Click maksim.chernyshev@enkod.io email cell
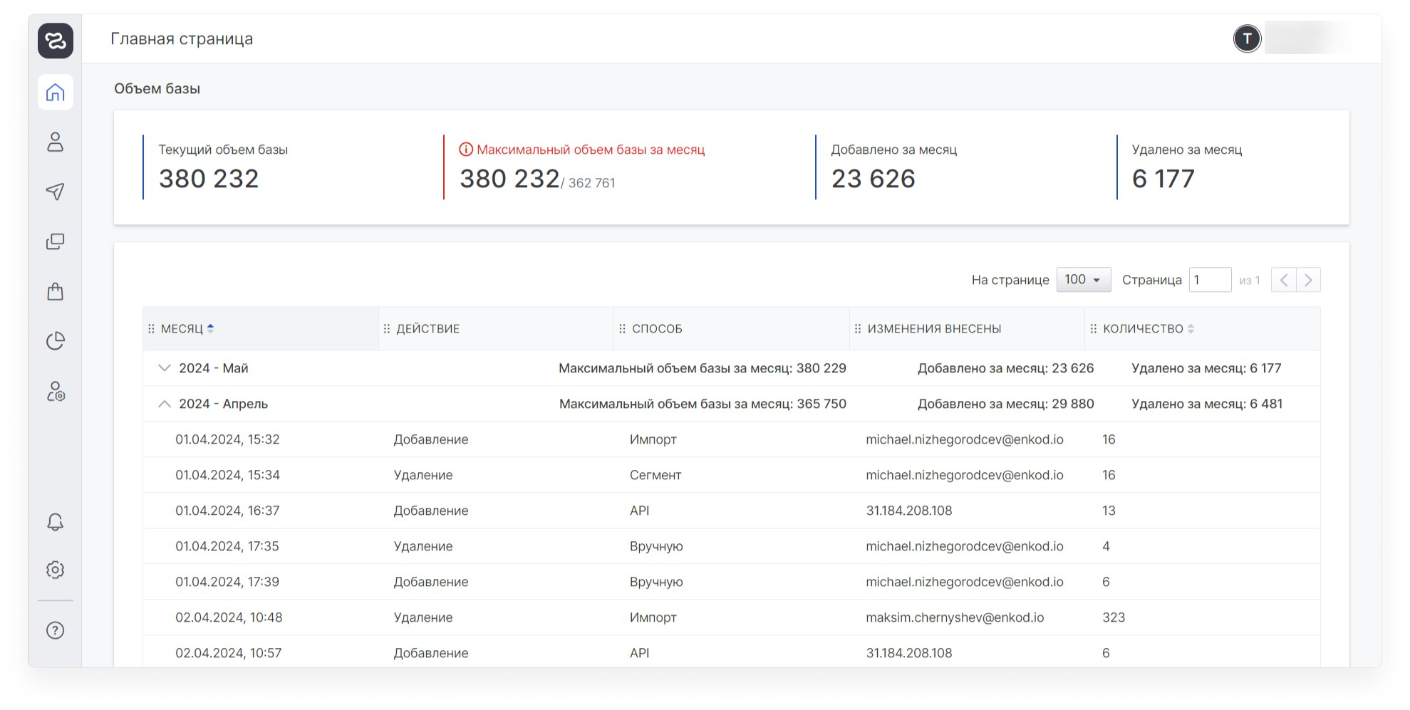1410x710 pixels. 955,617
